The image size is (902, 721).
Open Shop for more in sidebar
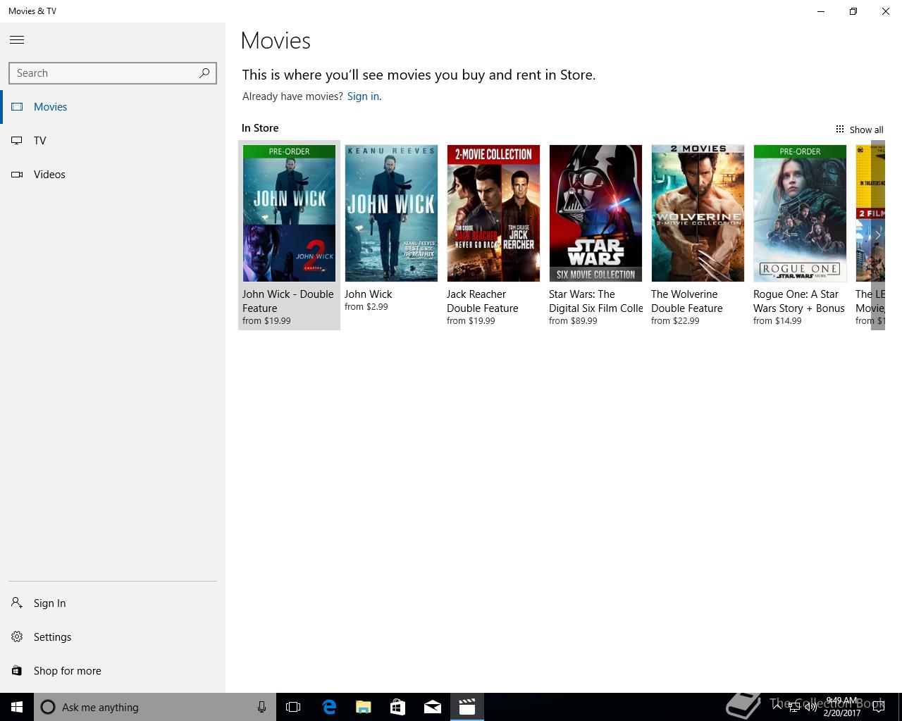click(x=113, y=671)
